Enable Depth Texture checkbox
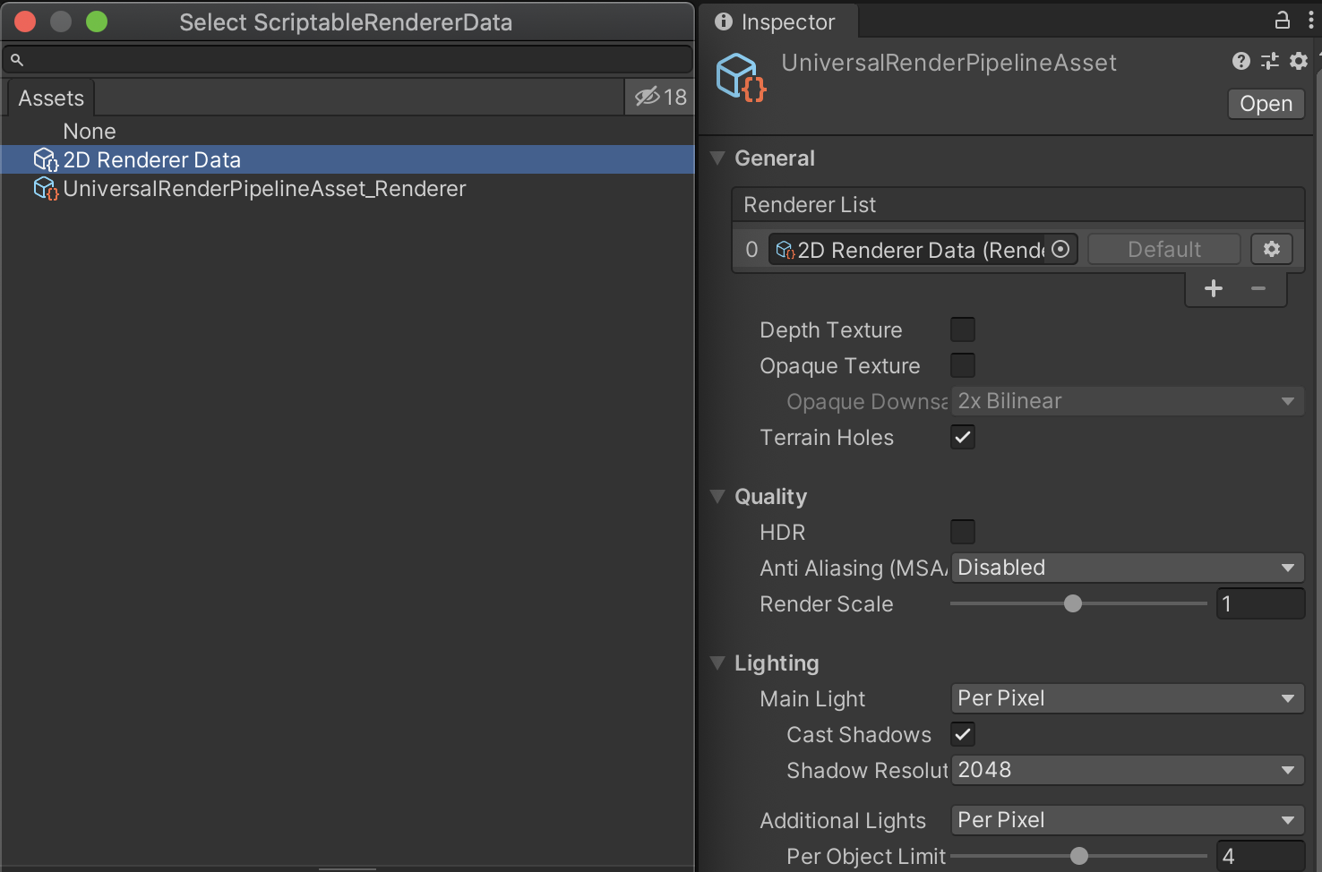 (963, 329)
